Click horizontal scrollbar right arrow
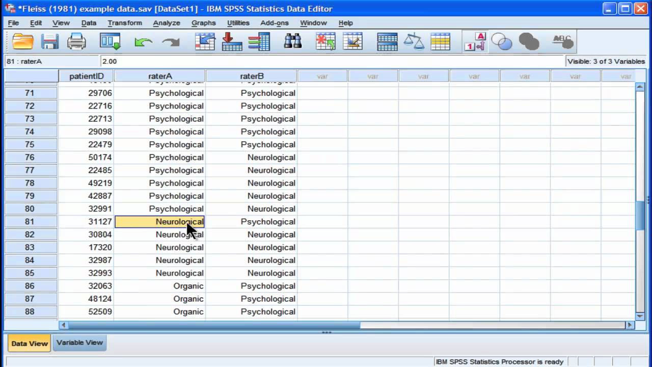The image size is (652, 367). tap(630, 325)
